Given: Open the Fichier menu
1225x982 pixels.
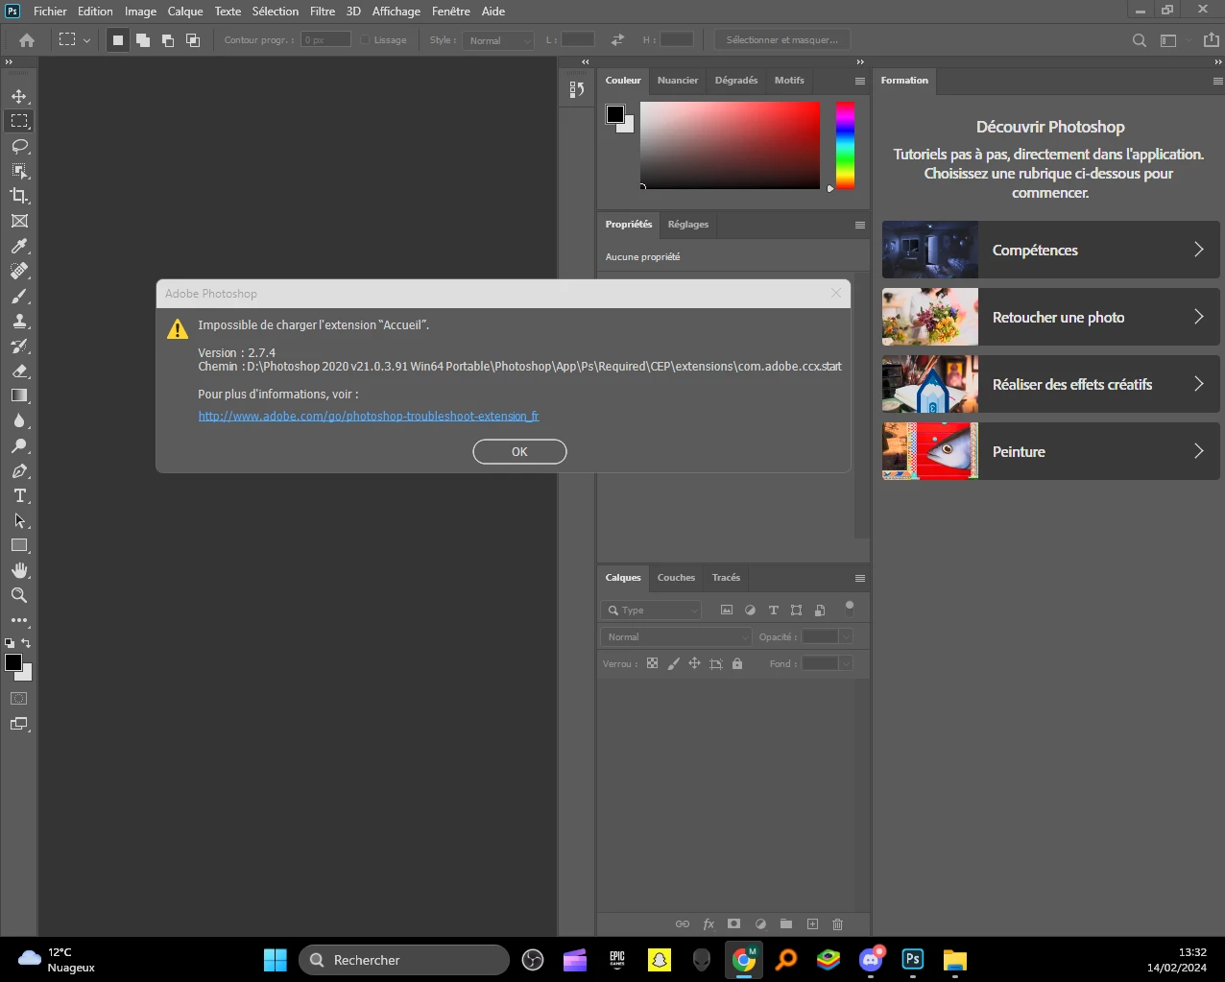Looking at the screenshot, I should (50, 12).
